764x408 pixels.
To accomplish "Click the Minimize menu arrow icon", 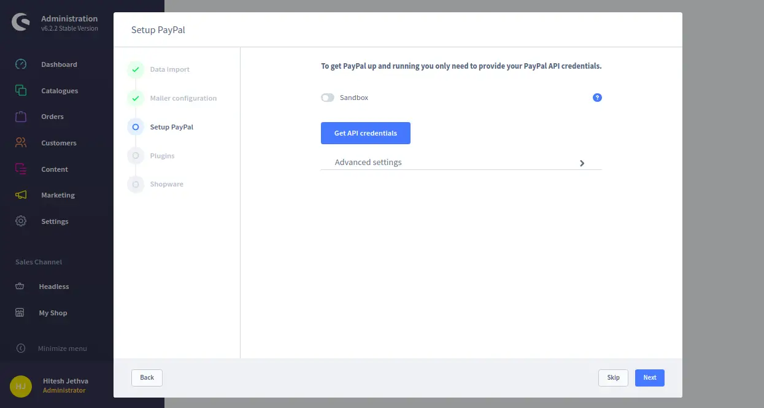I will click(x=21, y=348).
